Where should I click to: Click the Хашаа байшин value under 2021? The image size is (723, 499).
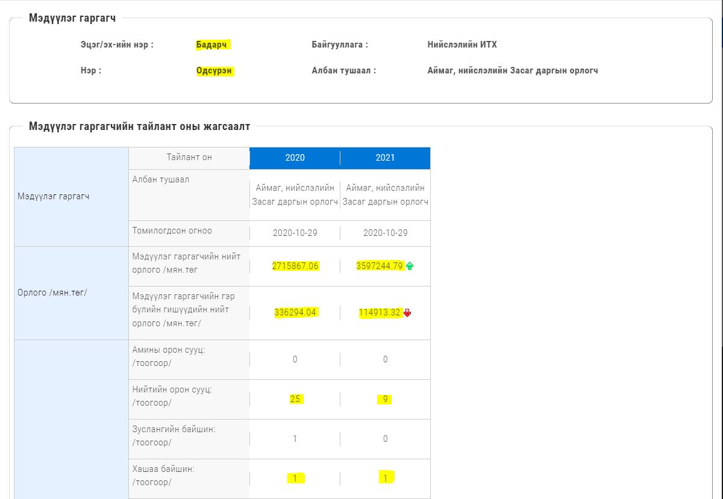point(385,479)
